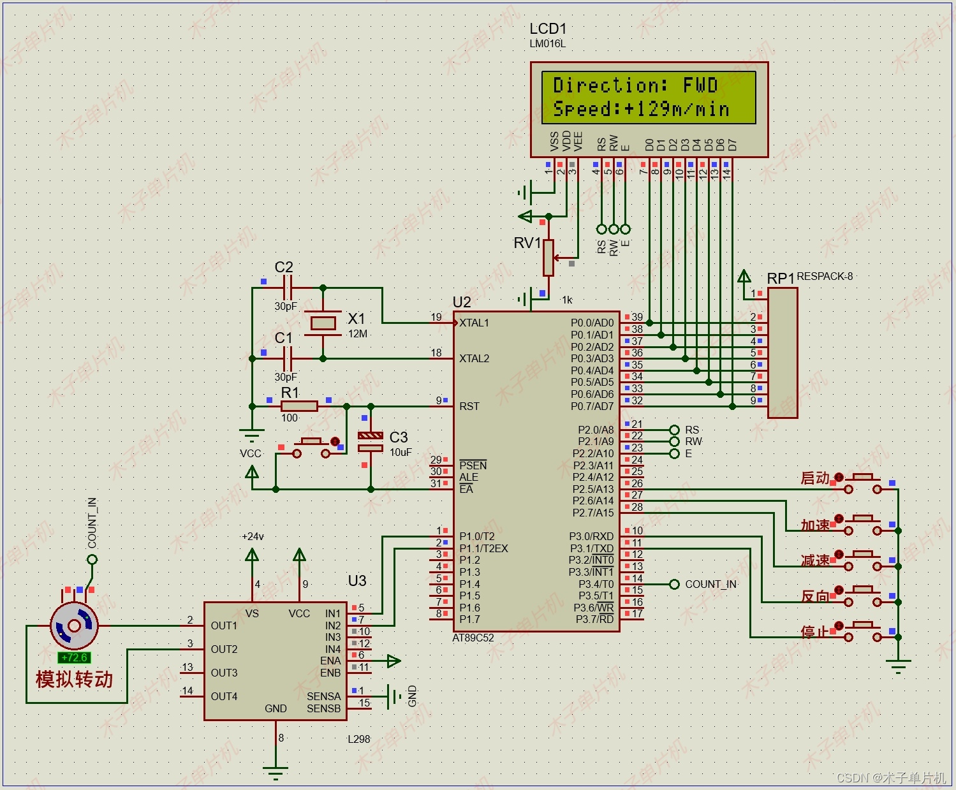Click the GND terminal at SENSA

(393, 697)
